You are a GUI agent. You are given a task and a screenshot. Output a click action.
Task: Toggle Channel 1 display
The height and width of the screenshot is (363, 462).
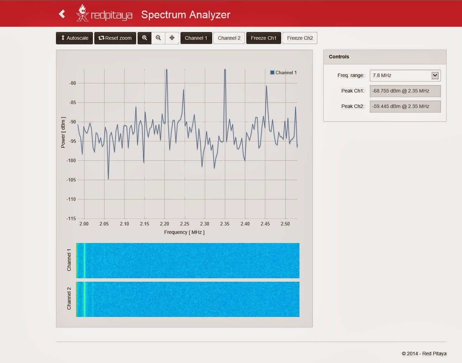pyautogui.click(x=196, y=38)
